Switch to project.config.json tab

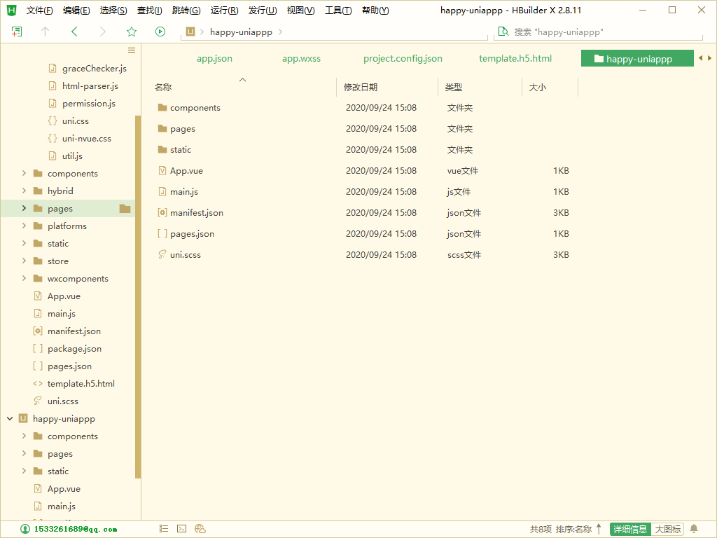[403, 59]
